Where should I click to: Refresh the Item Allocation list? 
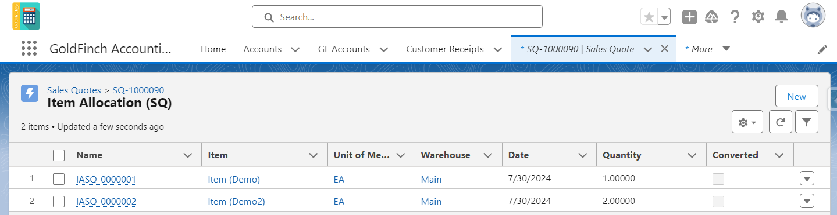tap(781, 122)
